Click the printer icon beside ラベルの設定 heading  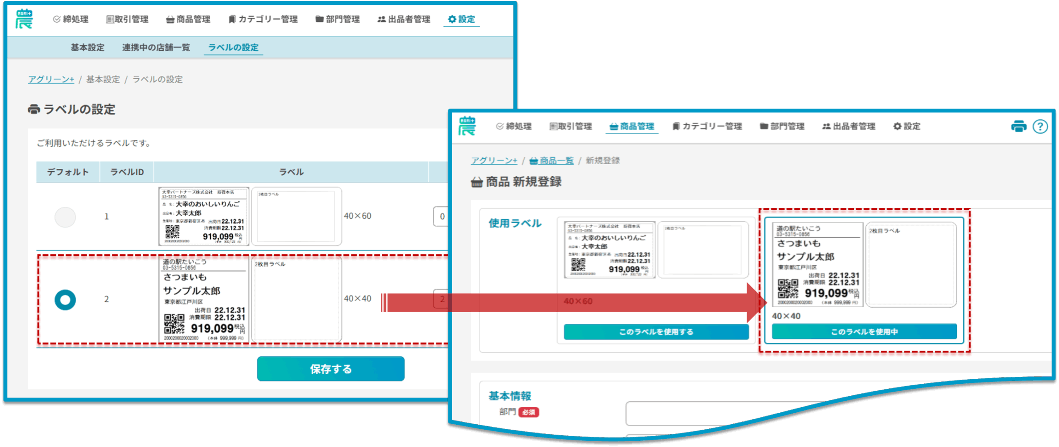[x=34, y=109]
